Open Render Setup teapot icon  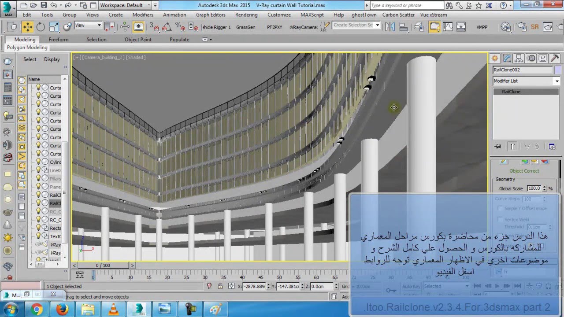click(522, 27)
